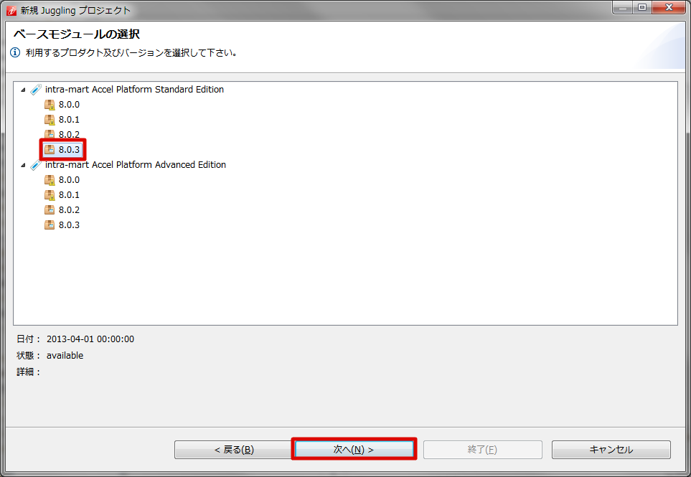This screenshot has width=691, height=477.
Task: Select intra-mart Accel Platform Advanced Edition label
Action: pos(136,165)
